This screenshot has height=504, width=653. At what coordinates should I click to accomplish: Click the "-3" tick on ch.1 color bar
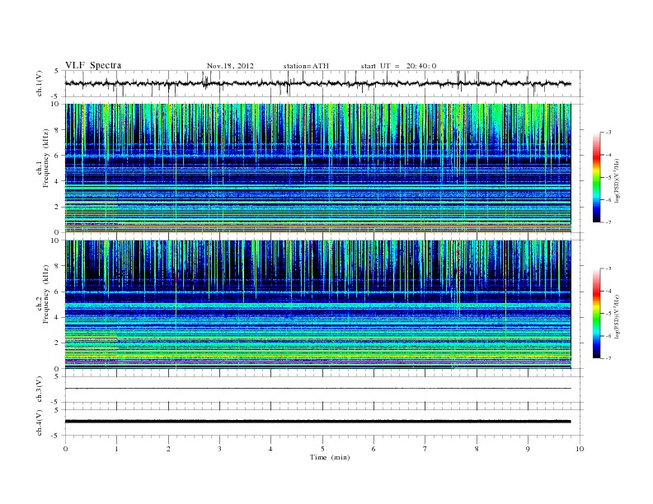[x=608, y=133]
